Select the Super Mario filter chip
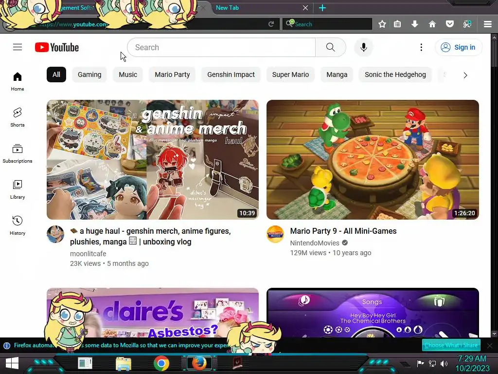This screenshot has width=498, height=374. pos(290,75)
